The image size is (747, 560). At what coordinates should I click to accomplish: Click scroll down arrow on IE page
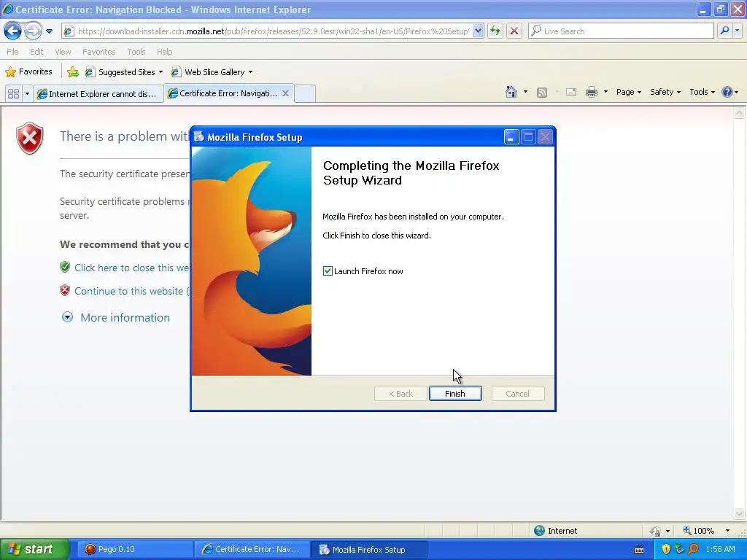coord(740,513)
